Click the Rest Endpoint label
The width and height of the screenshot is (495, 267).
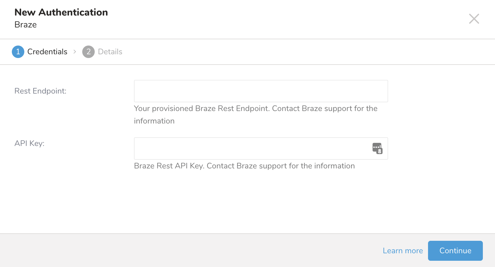tap(40, 91)
